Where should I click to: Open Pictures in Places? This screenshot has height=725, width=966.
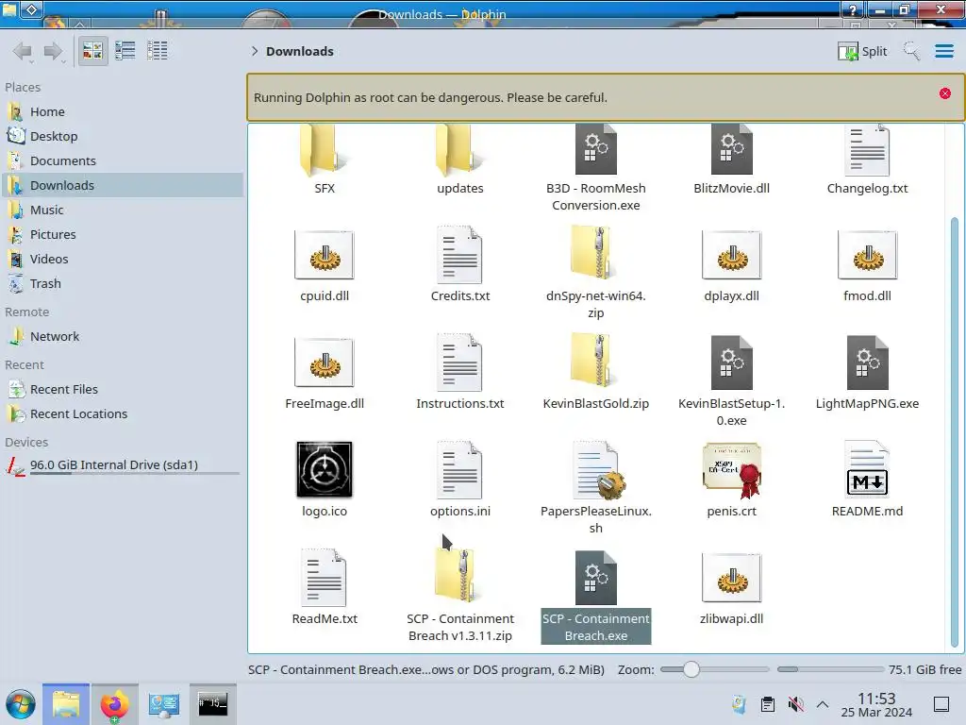(x=122, y=234)
